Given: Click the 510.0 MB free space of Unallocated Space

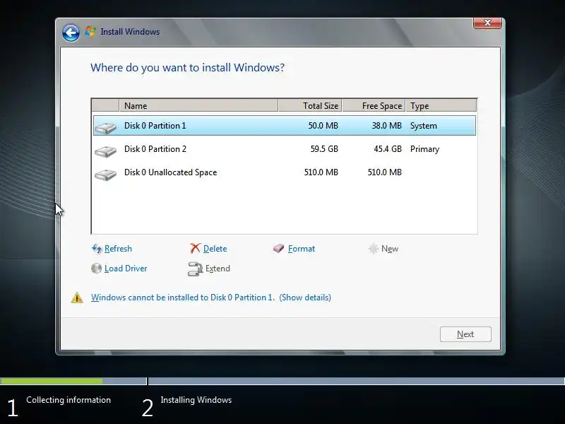Looking at the screenshot, I should pos(384,172).
